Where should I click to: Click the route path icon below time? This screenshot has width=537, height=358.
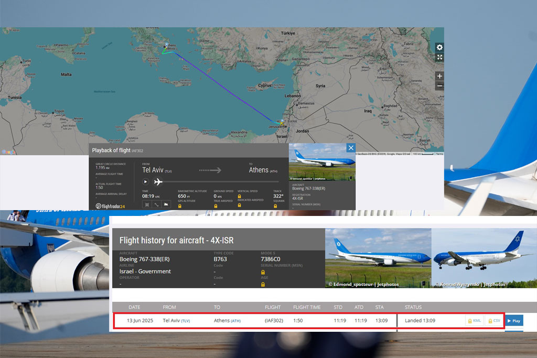(156, 204)
